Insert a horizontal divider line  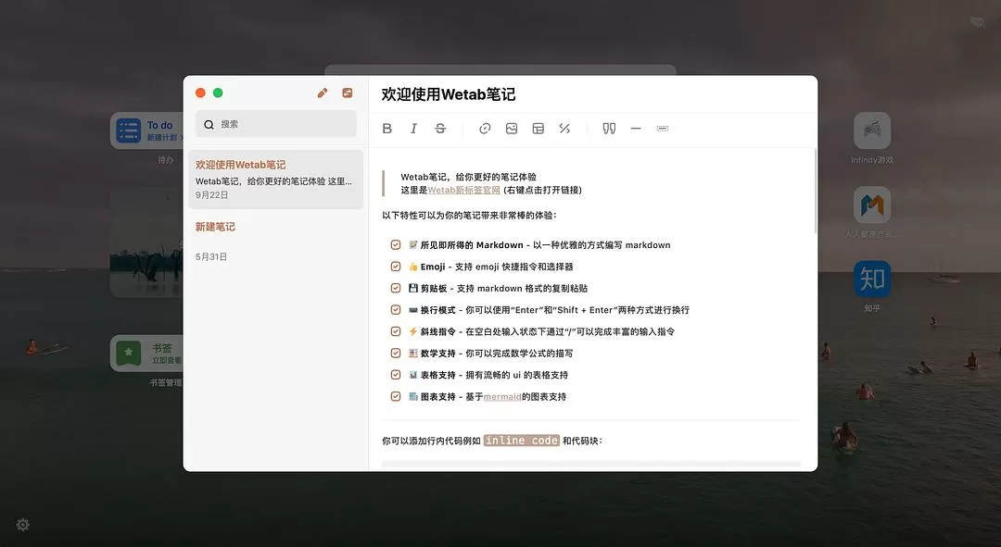click(x=636, y=129)
